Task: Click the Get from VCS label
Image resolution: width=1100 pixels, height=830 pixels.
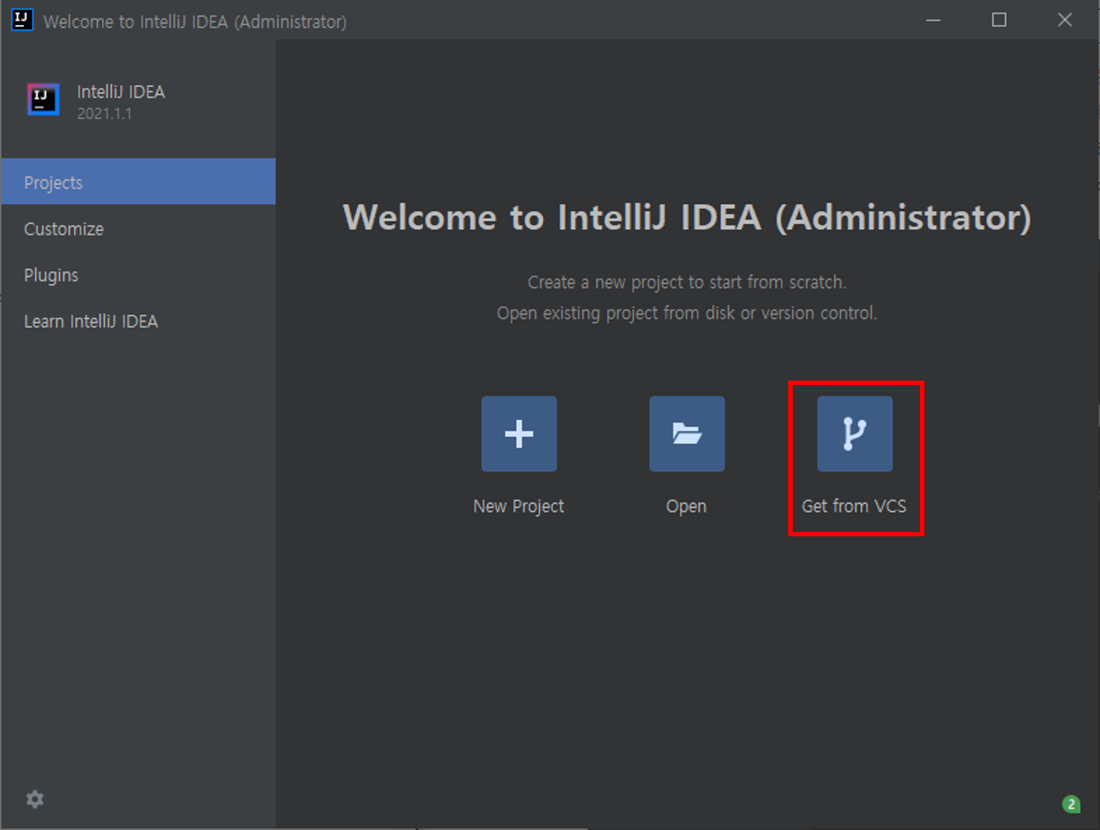Action: (x=854, y=506)
